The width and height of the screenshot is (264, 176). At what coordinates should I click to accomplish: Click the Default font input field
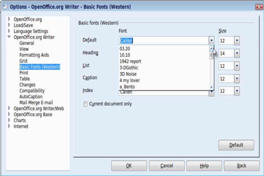point(164,40)
